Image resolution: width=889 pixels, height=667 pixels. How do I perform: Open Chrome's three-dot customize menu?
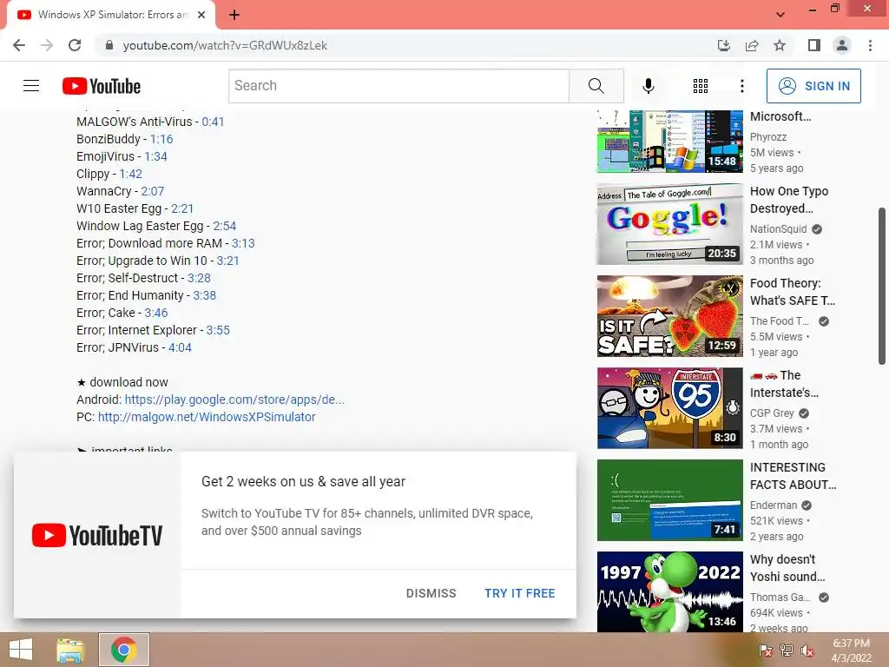coord(870,45)
